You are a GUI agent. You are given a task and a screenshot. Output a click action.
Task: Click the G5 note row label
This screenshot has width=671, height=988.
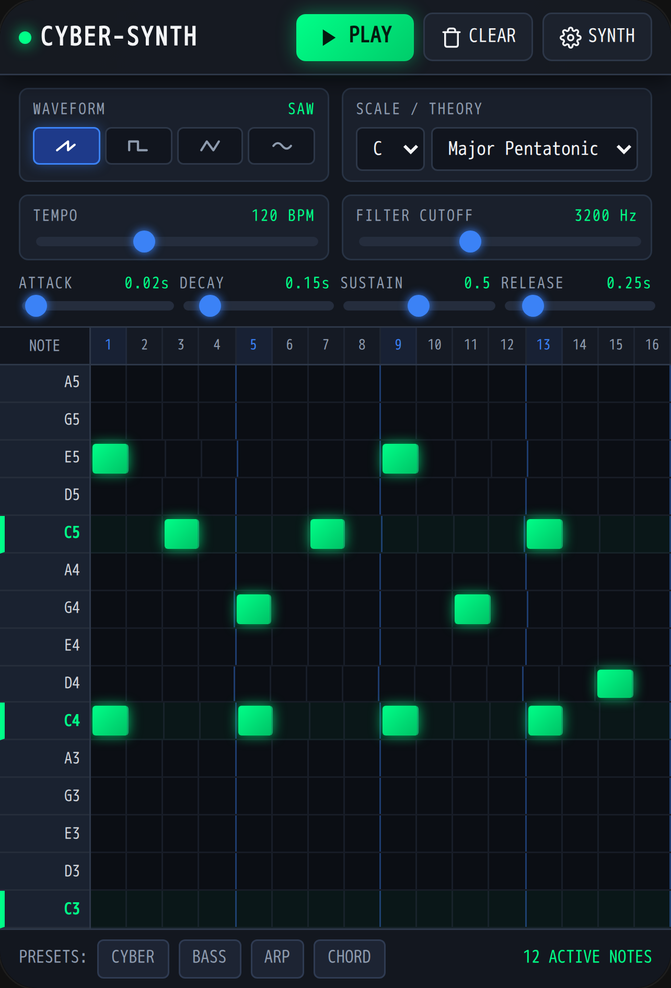pyautogui.click(x=45, y=420)
